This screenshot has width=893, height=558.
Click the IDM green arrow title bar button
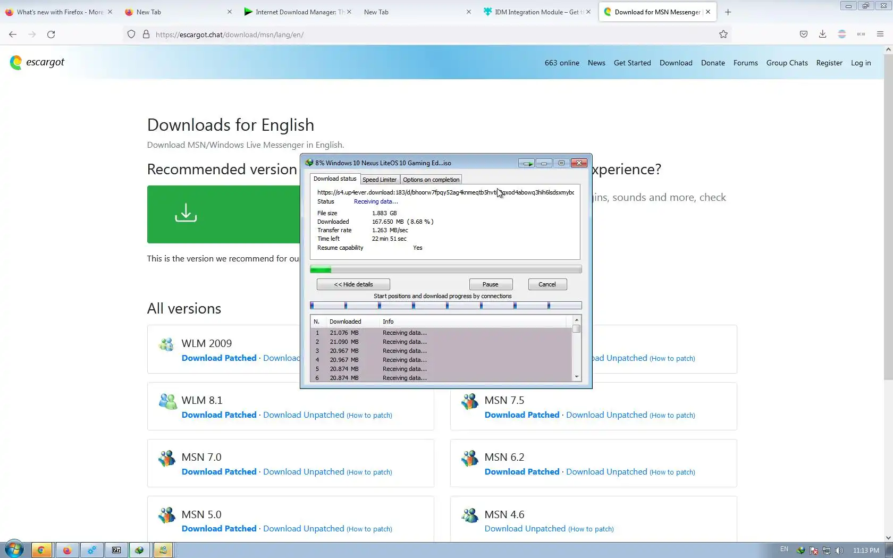(x=527, y=163)
